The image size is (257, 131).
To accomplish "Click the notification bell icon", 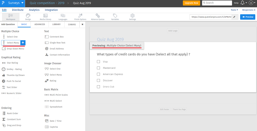I will (x=242, y=3).
